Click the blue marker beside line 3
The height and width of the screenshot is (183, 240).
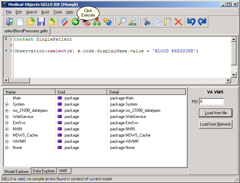pyautogui.click(x=6, y=51)
